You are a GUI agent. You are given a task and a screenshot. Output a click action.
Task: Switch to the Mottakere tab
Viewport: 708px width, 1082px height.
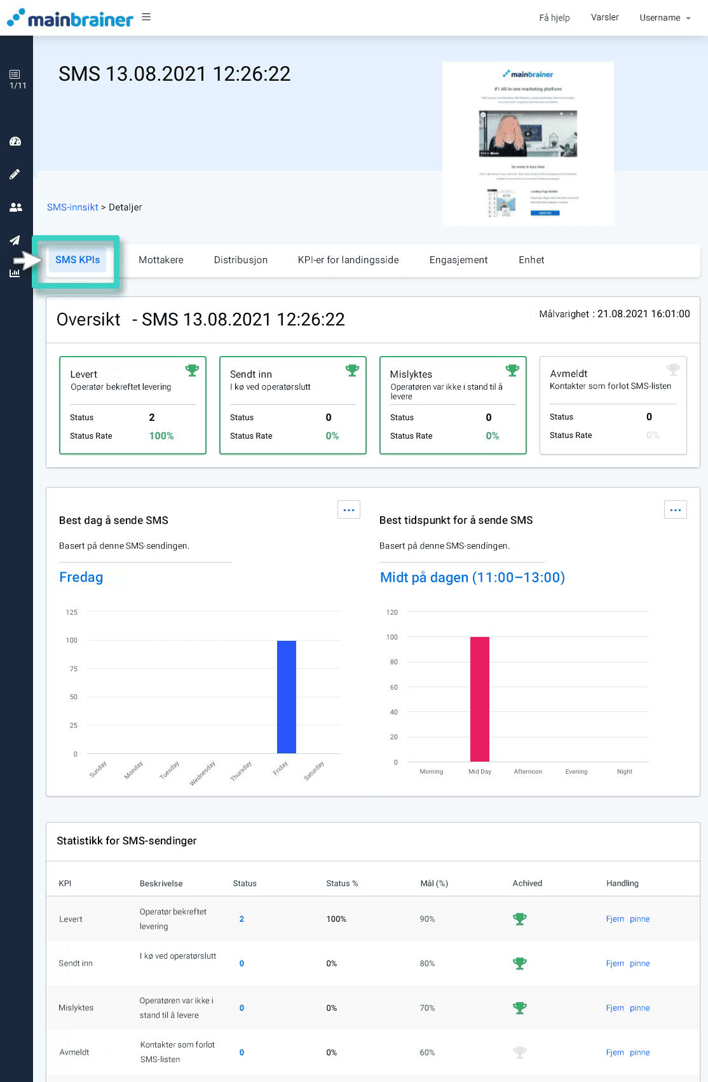coord(161,260)
